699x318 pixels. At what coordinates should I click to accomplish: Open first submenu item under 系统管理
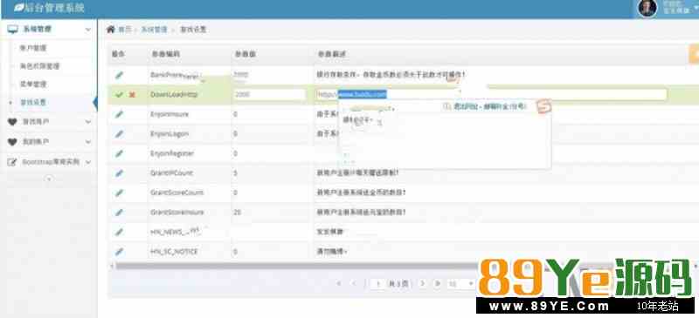pos(33,48)
